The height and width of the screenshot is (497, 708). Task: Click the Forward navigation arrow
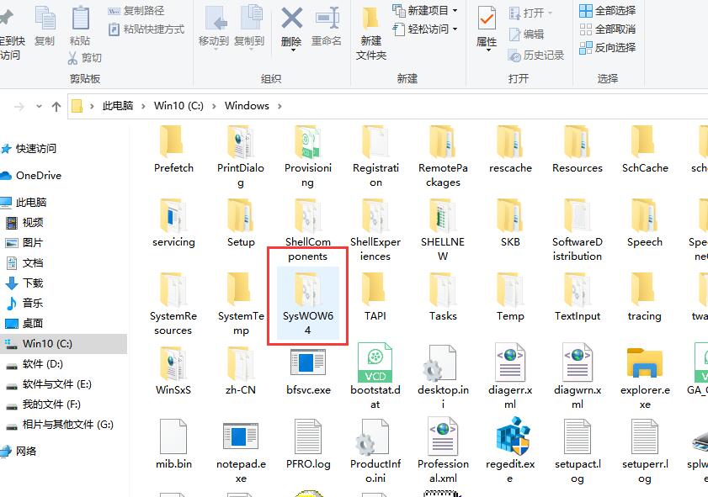tap(19, 107)
